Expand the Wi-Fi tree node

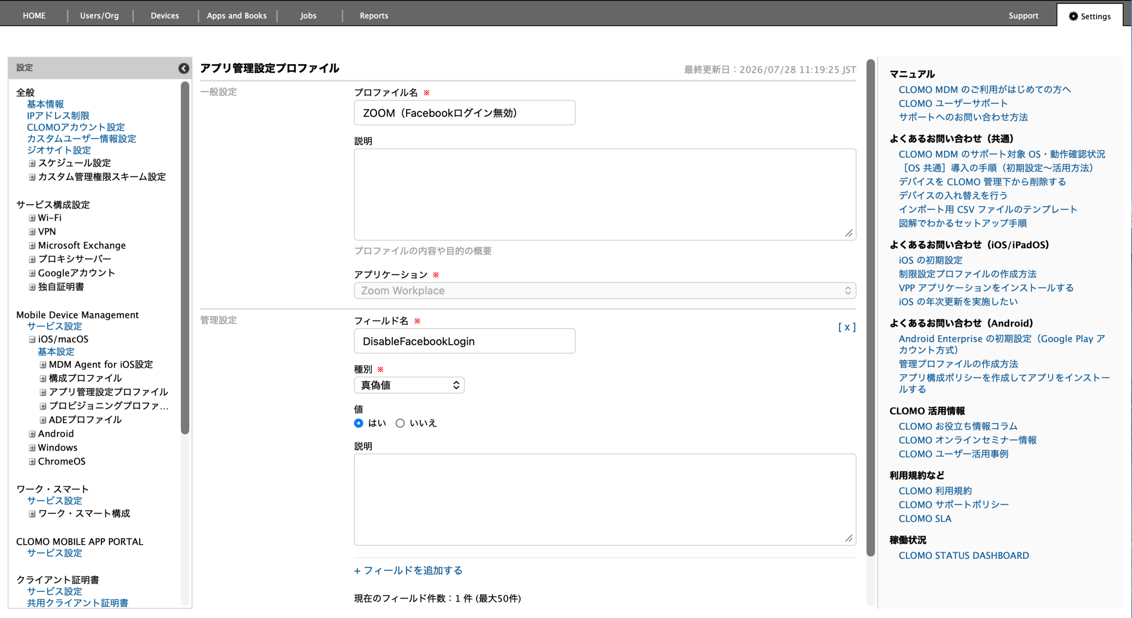[32, 218]
